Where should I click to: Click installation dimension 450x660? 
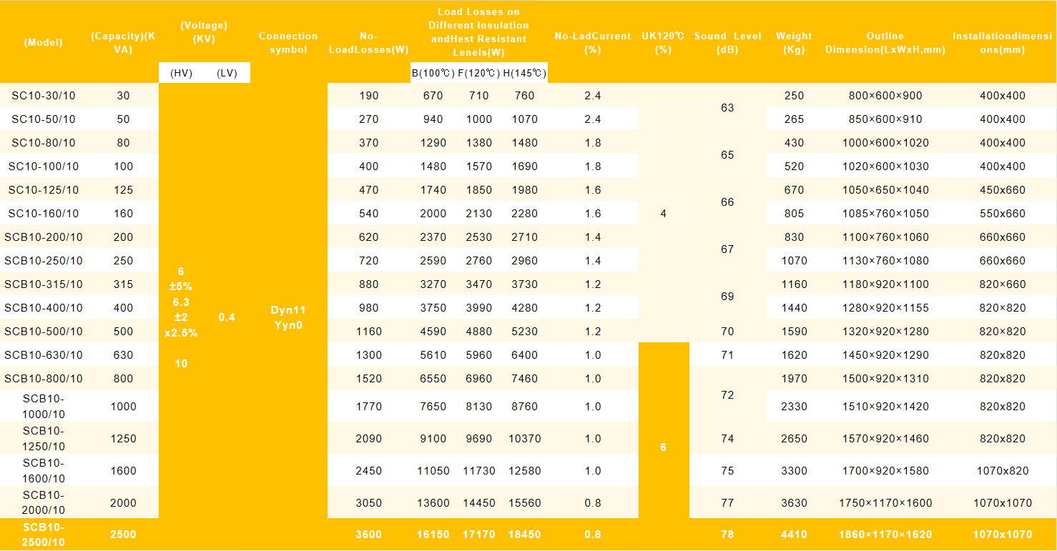pyautogui.click(x=1003, y=190)
